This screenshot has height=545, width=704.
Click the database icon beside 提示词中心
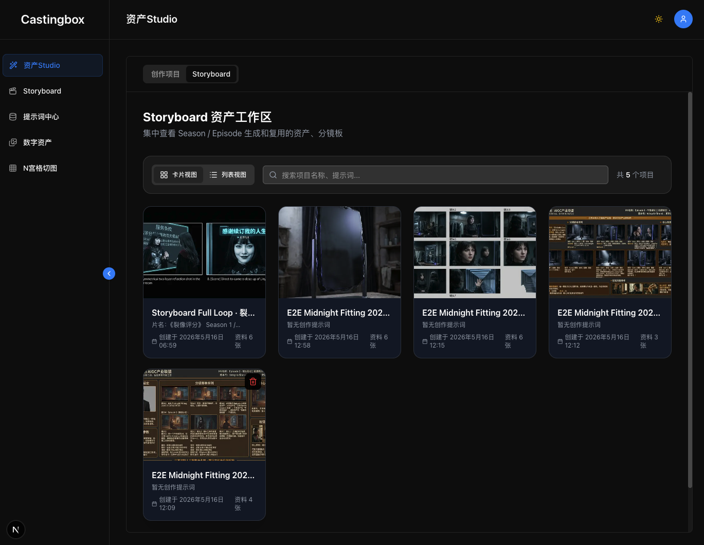tap(13, 117)
